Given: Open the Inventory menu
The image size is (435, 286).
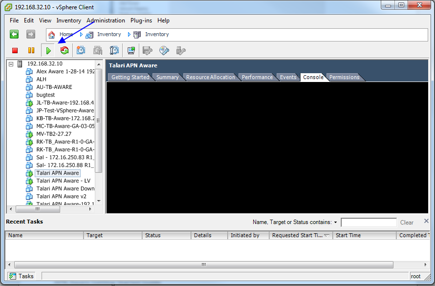Looking at the screenshot, I should pos(68,20).
